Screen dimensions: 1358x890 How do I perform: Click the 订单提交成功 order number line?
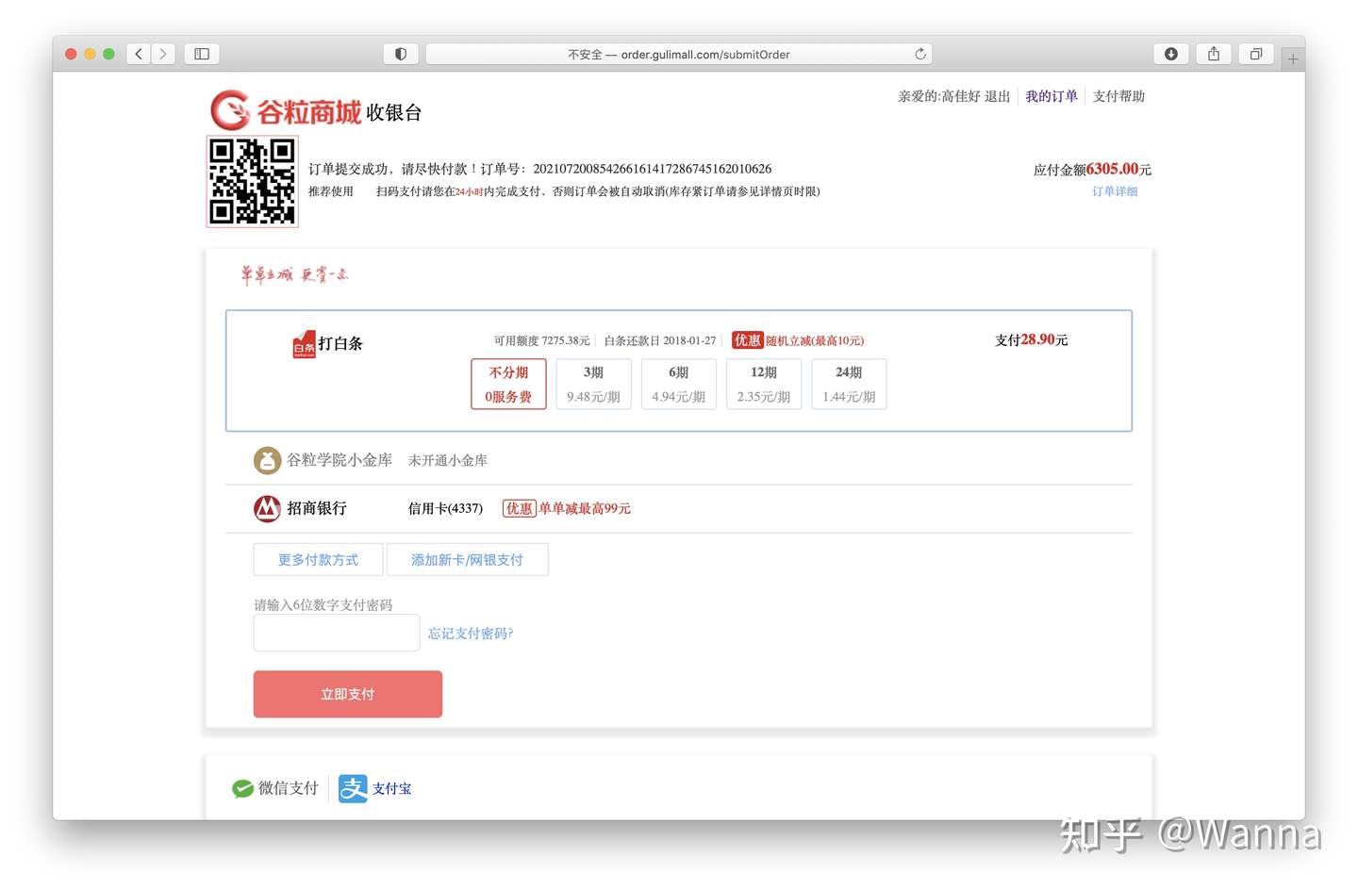[540, 169]
